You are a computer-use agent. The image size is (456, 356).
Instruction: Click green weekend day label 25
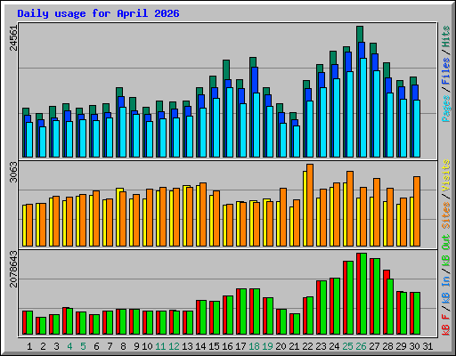347,346
